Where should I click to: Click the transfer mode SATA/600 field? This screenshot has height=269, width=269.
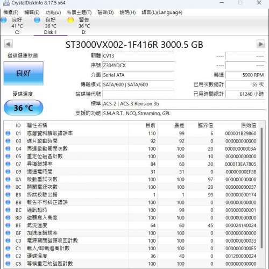coord(138,84)
